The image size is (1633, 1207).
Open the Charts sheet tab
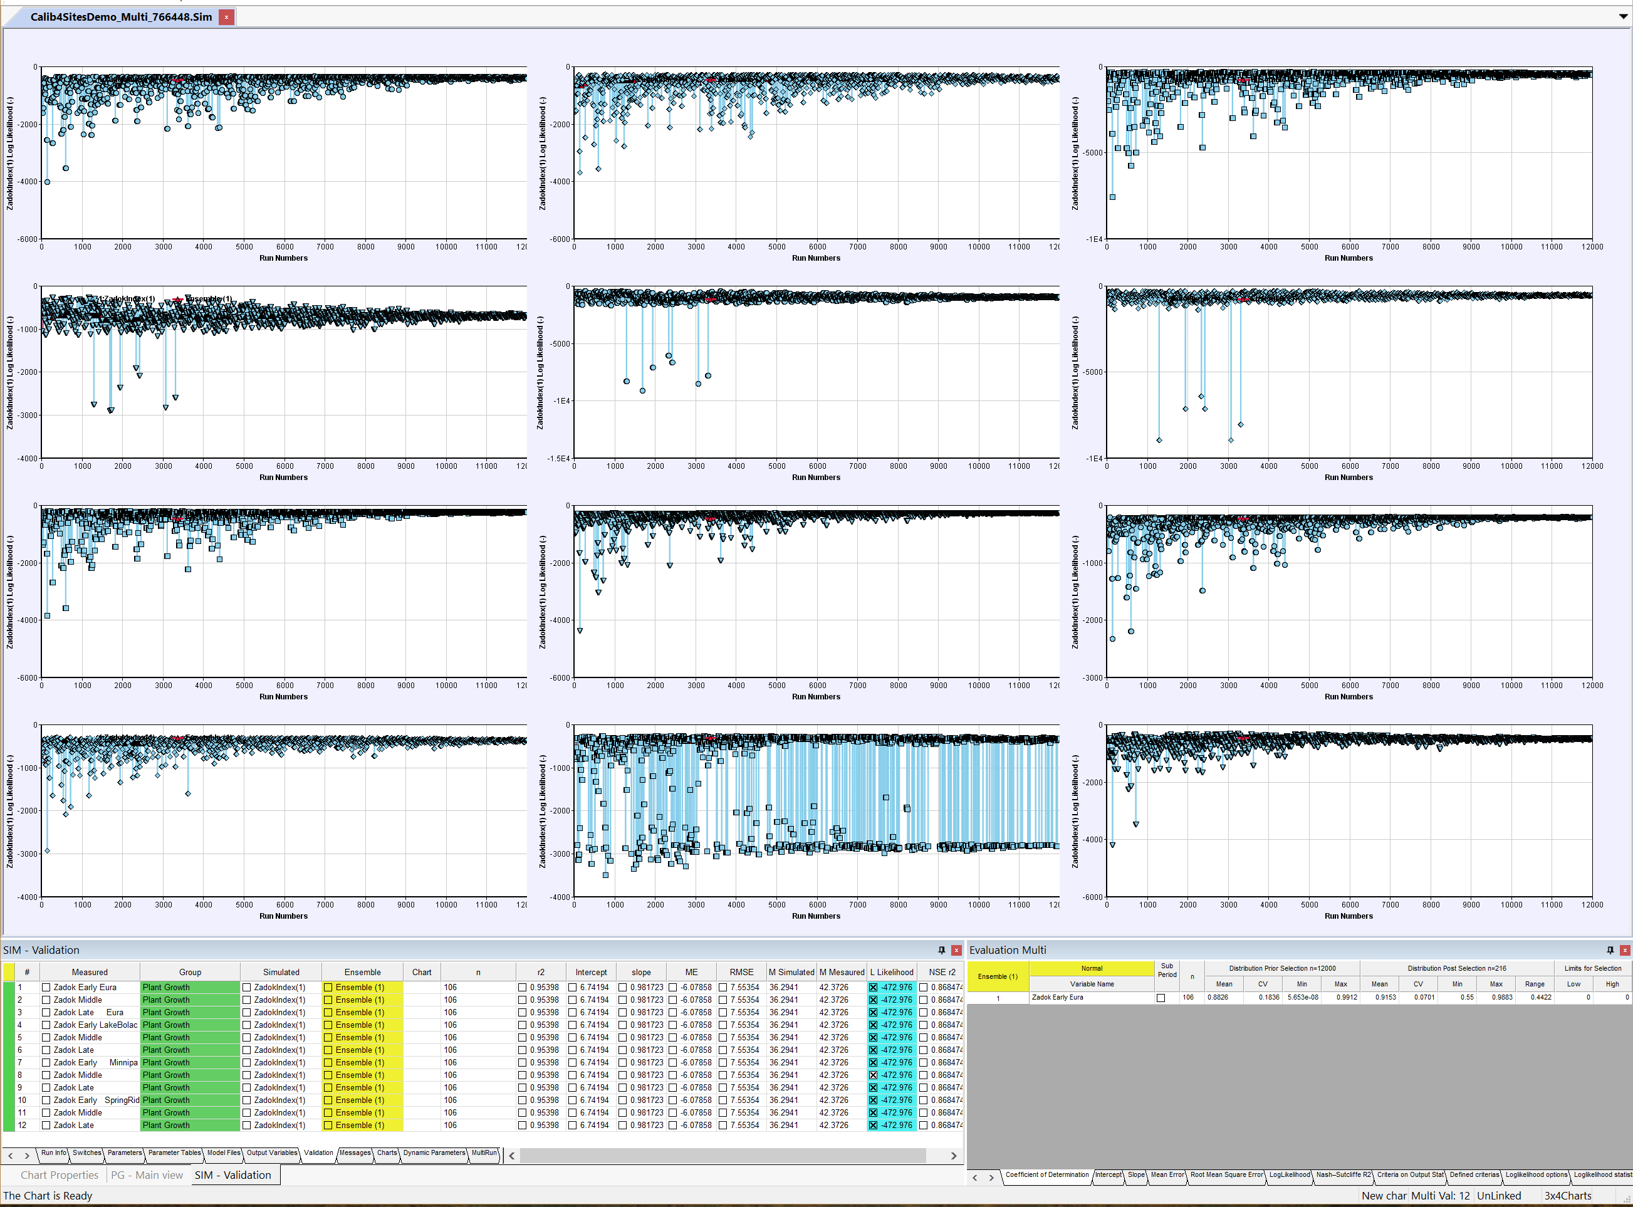(387, 1153)
